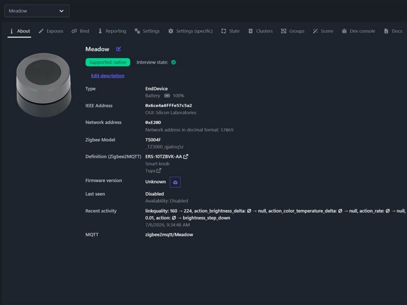This screenshot has height=305, width=407.
Task: Click the edit pencil icon next to Meadow
Action: point(118,49)
